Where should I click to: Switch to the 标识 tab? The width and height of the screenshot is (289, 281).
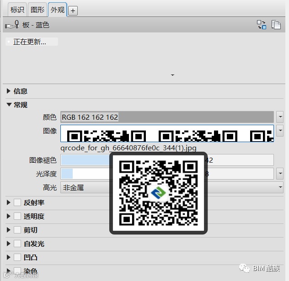coord(17,10)
